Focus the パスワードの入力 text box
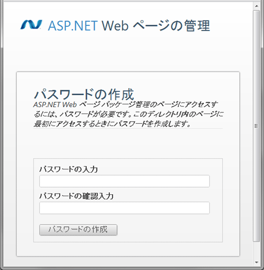The width and height of the screenshot is (264, 270). point(124,181)
